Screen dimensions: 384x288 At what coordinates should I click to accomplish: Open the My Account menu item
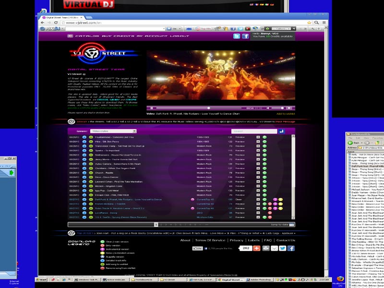(x=152, y=36)
